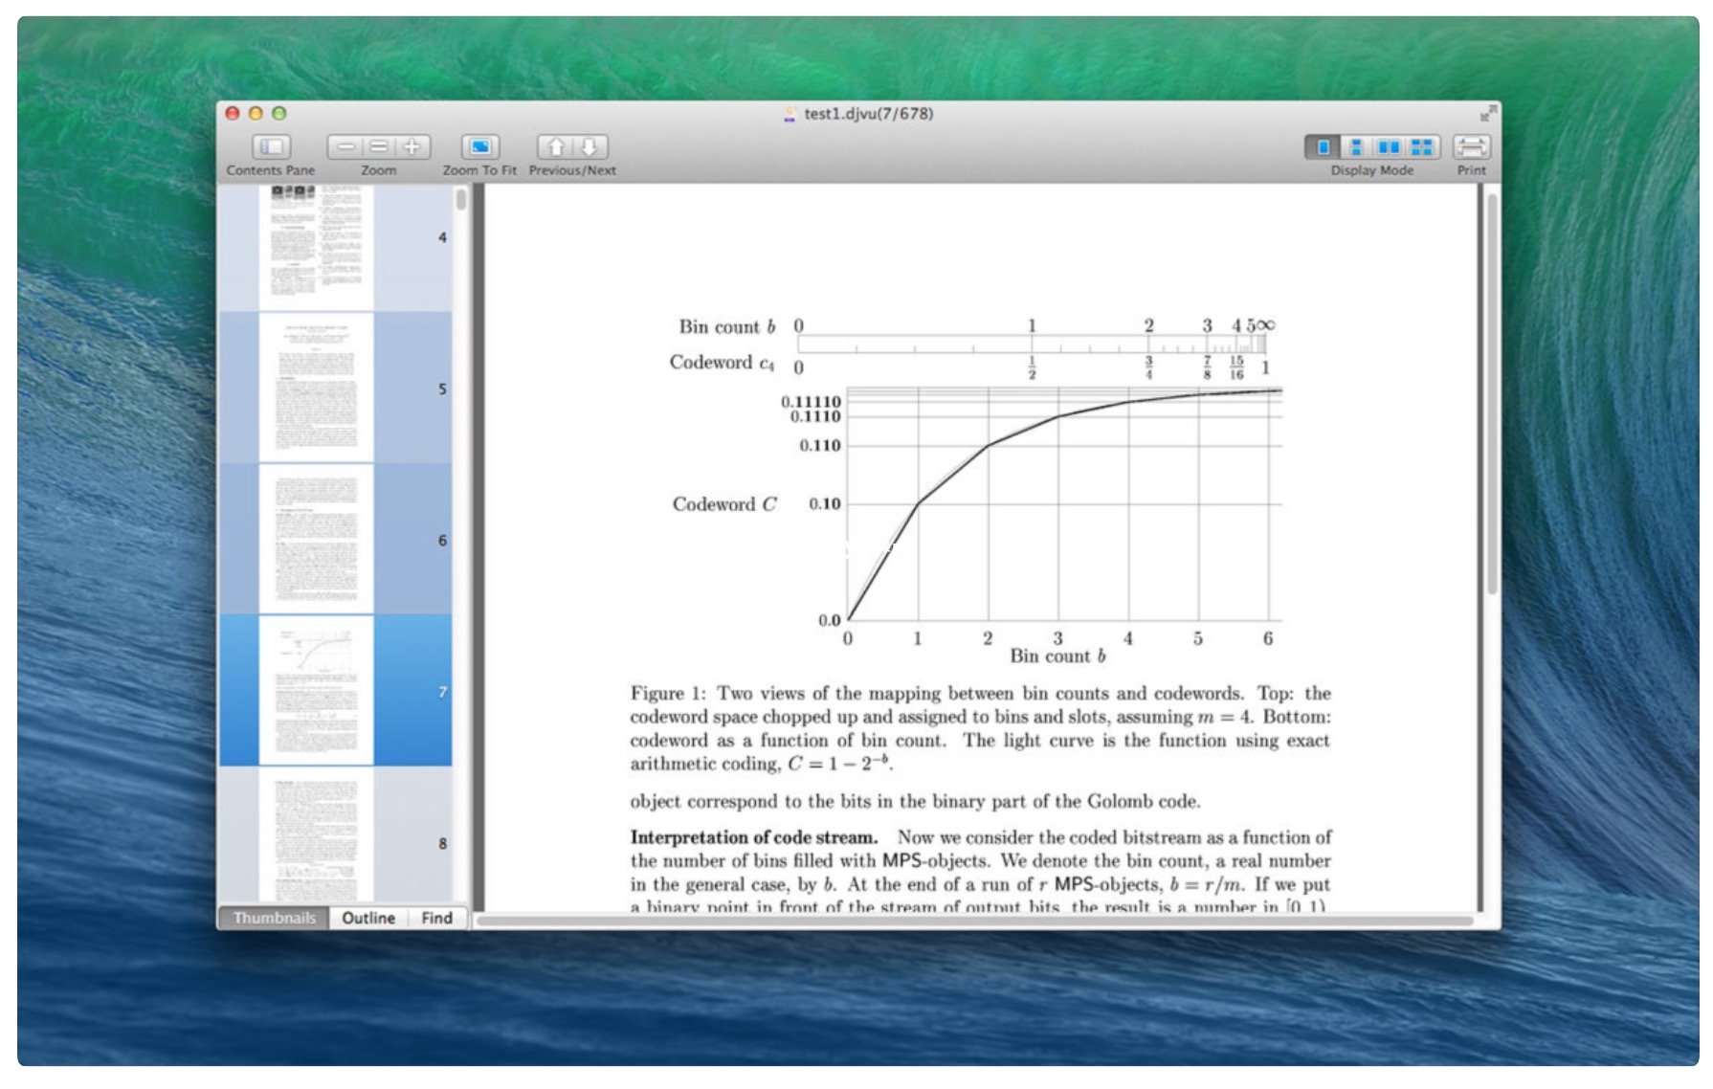Click the Figure 1 caption text
Image resolution: width=1713 pixels, height=1089 pixels.
point(980,728)
